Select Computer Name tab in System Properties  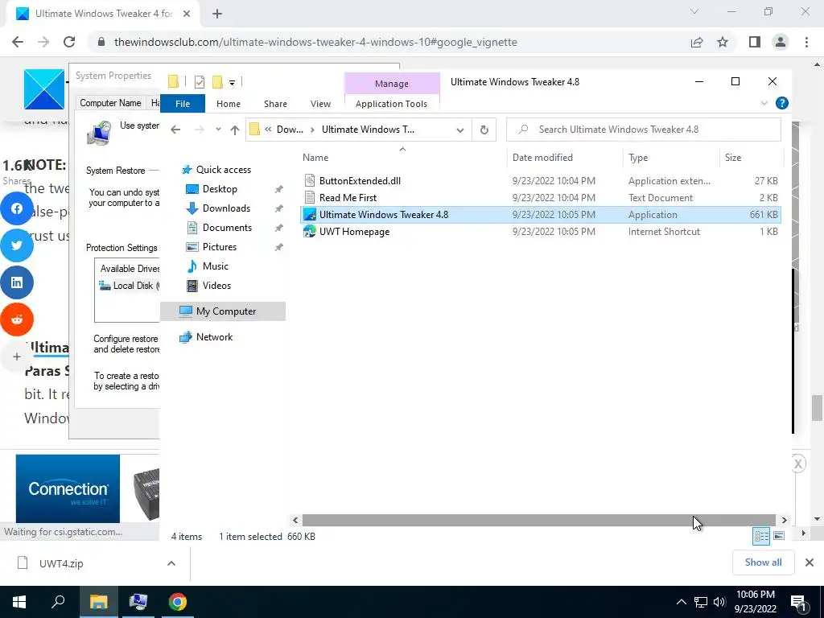(110, 103)
